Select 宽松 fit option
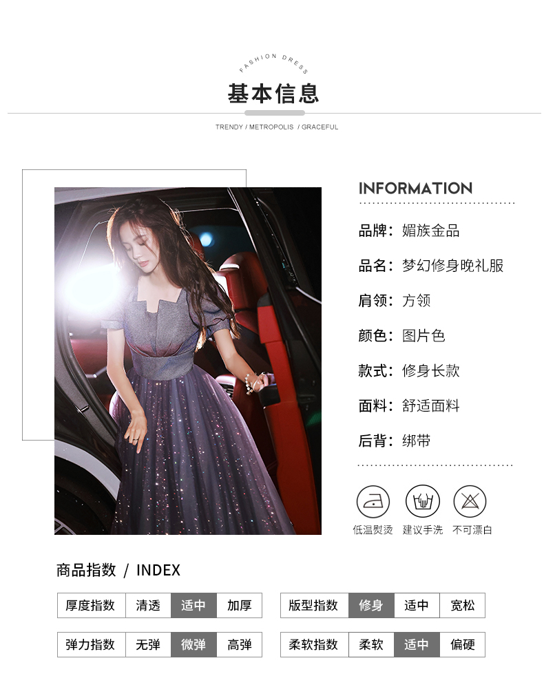Screen dimensions: 544x687 [463, 606]
